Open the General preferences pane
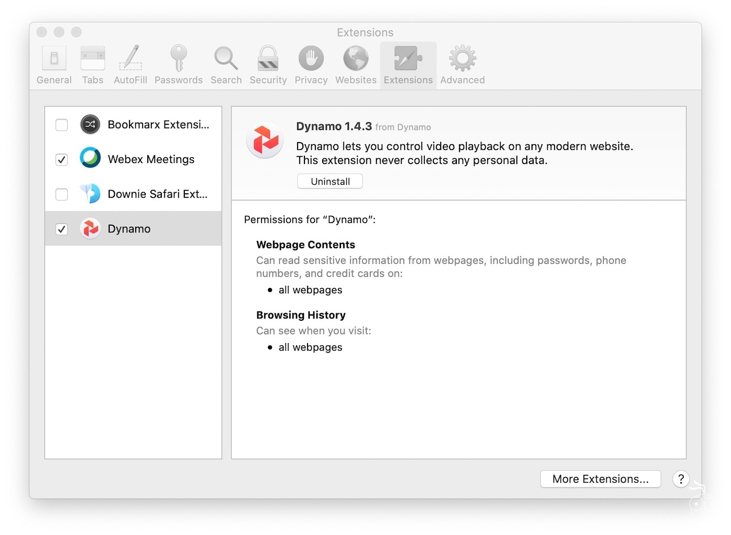Viewport: 731px width, 535px height. coord(54,65)
